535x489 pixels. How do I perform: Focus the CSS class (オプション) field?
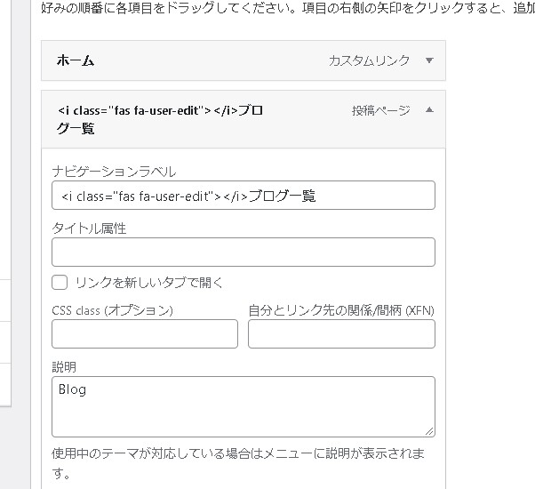point(145,334)
